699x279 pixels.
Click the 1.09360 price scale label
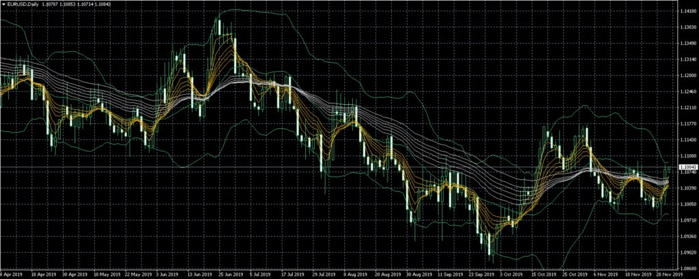689,236
